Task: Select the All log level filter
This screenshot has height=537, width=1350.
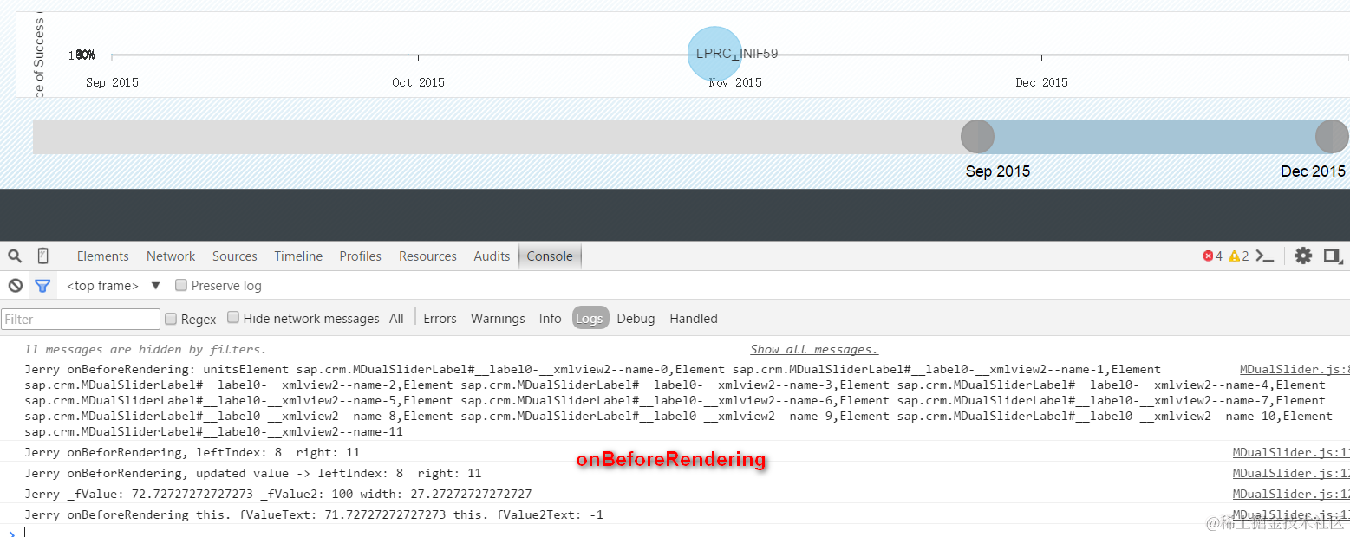Action: (396, 318)
